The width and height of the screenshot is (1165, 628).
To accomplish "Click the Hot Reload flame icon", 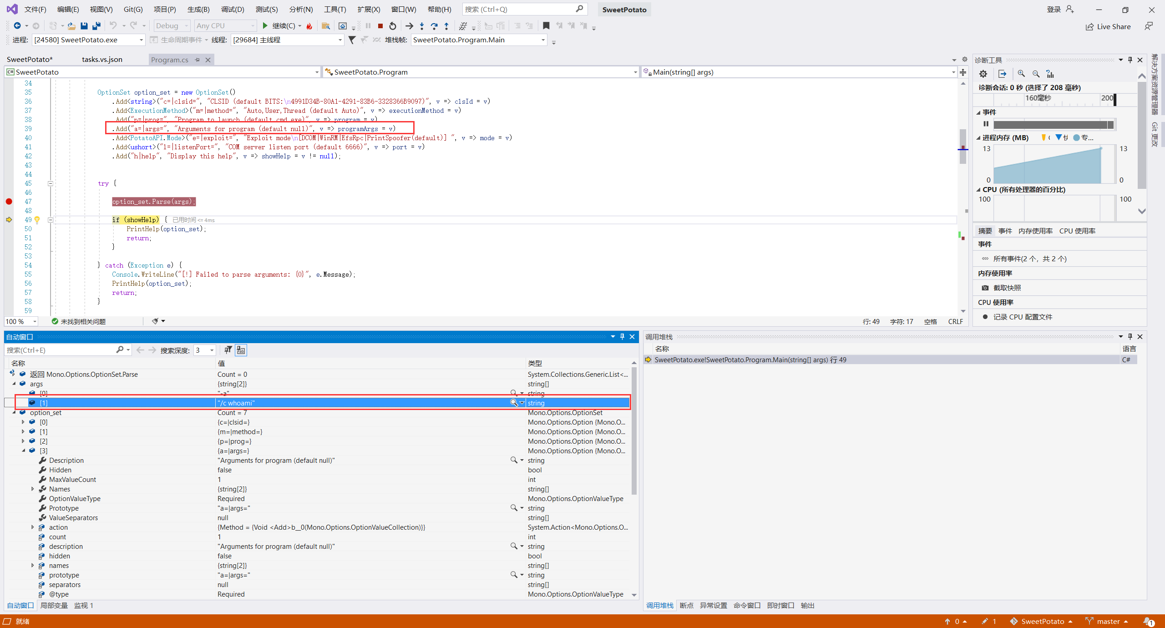I will (309, 26).
